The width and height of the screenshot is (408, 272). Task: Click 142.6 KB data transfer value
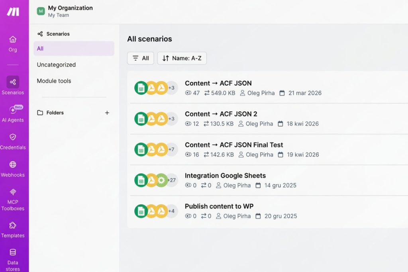pyautogui.click(x=222, y=155)
